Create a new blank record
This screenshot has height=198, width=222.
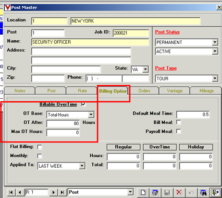[x=143, y=192]
